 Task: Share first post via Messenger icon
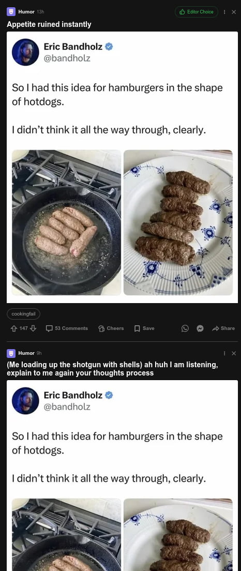point(200,328)
